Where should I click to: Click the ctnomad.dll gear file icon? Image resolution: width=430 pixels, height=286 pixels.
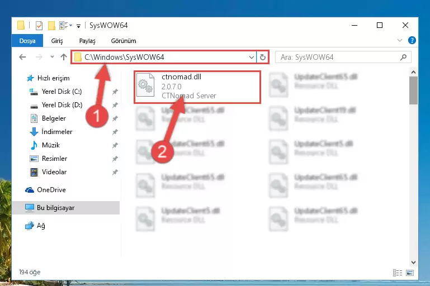pyautogui.click(x=145, y=85)
